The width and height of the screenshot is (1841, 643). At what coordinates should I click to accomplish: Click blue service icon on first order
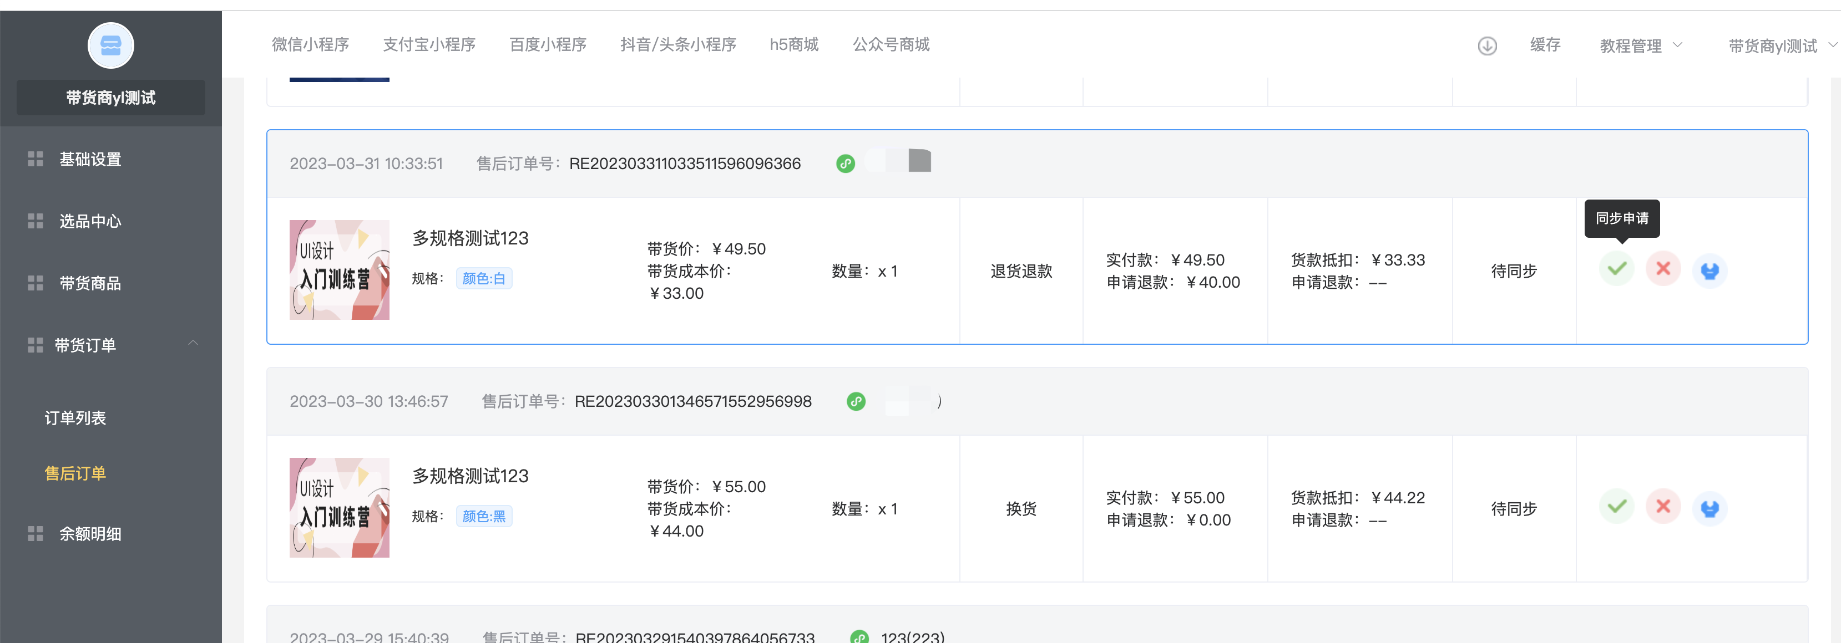click(1709, 271)
